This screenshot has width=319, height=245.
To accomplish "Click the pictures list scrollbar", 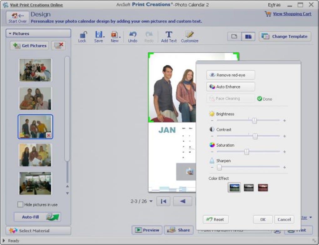I will coord(67,109).
